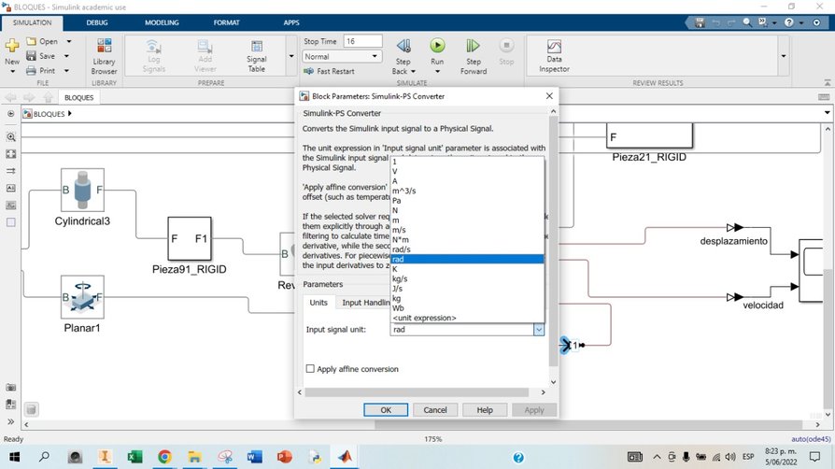This screenshot has height=469, width=835.
Task: Toggle the Input signal unit dropdown arrow
Action: coord(539,330)
